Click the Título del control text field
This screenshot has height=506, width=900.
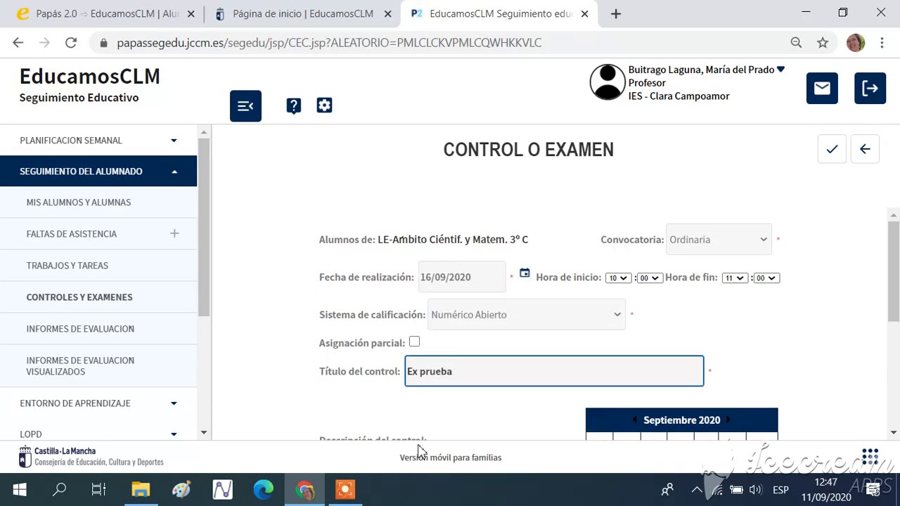point(554,371)
